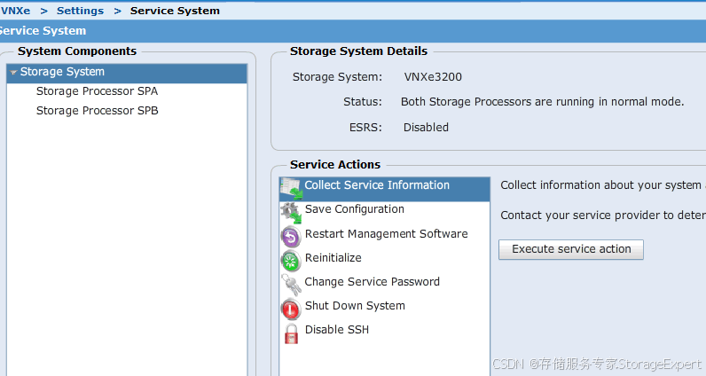Click the Disable SSH padlock icon

click(x=291, y=333)
